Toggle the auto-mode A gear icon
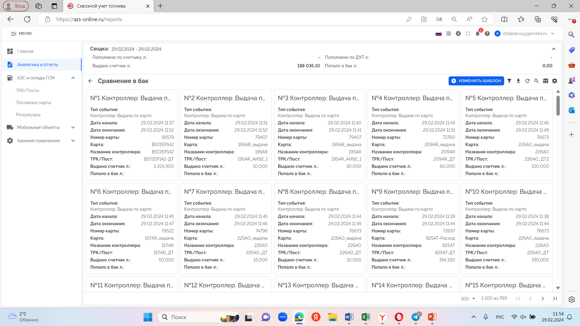Image resolution: width=580 pixels, height=326 pixels. click(x=458, y=34)
